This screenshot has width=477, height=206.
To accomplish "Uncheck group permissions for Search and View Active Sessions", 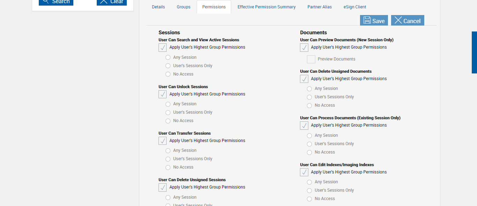I will (163, 48).
